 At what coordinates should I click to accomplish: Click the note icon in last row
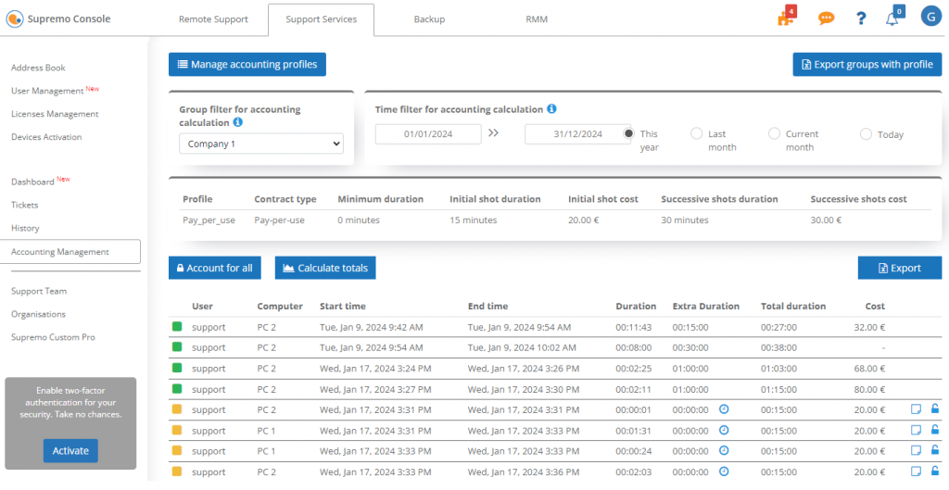(x=916, y=471)
